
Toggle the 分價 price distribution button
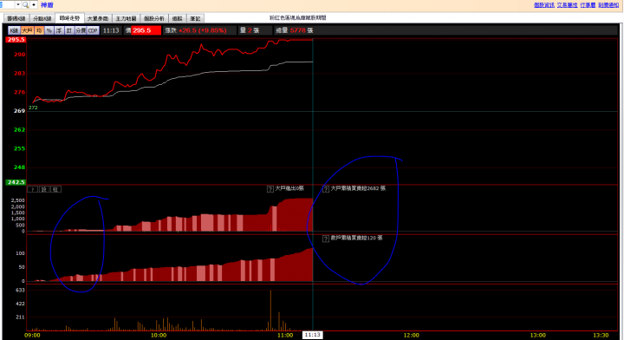pyautogui.click(x=81, y=30)
